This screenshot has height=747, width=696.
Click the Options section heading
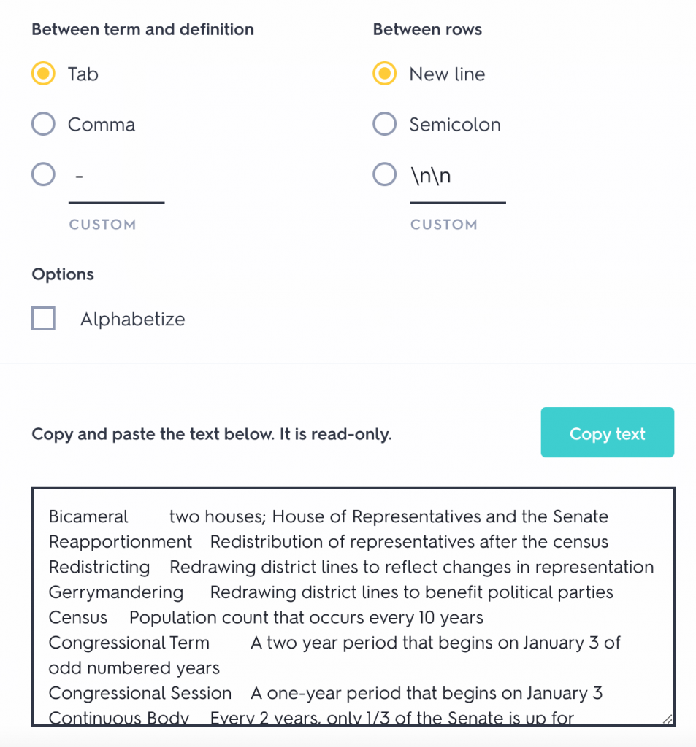click(x=63, y=274)
